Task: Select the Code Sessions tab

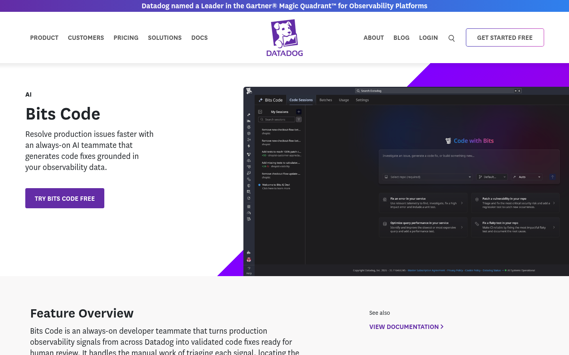Action: [301, 100]
